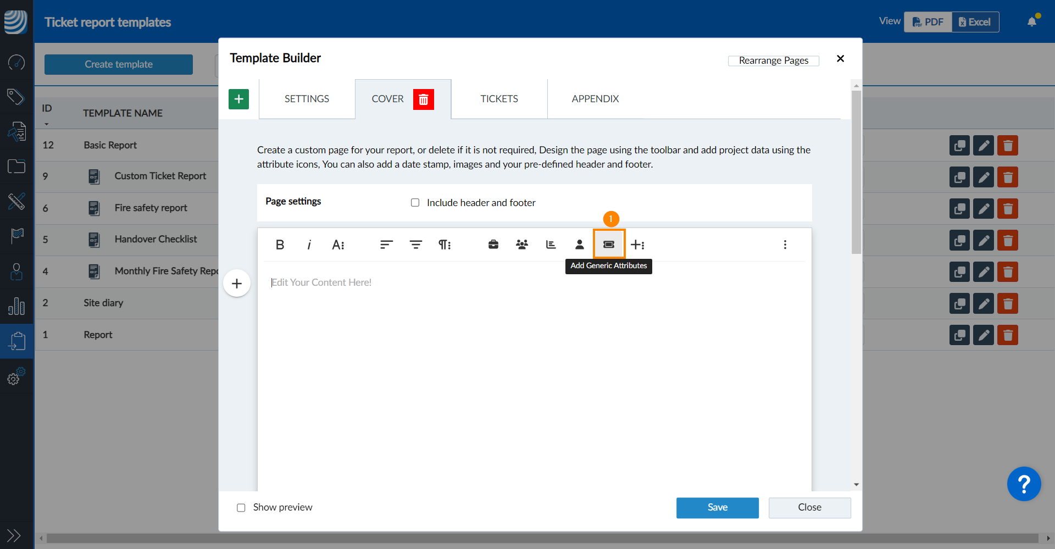Click the Rearrange Pages button
Image resolution: width=1055 pixels, height=549 pixels.
773,60
